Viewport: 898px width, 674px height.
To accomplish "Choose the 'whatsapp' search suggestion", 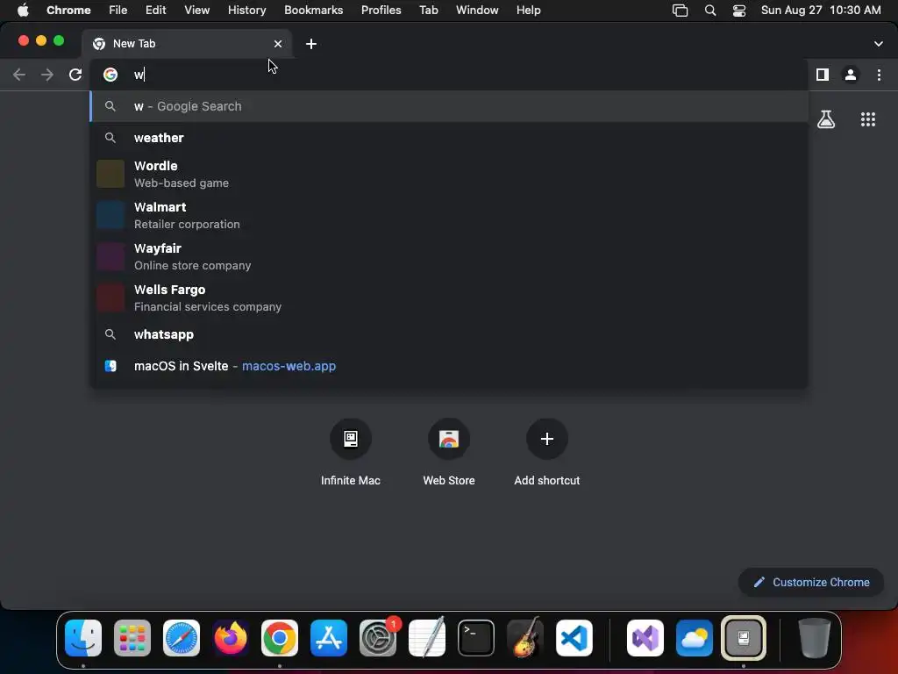I will pyautogui.click(x=449, y=334).
